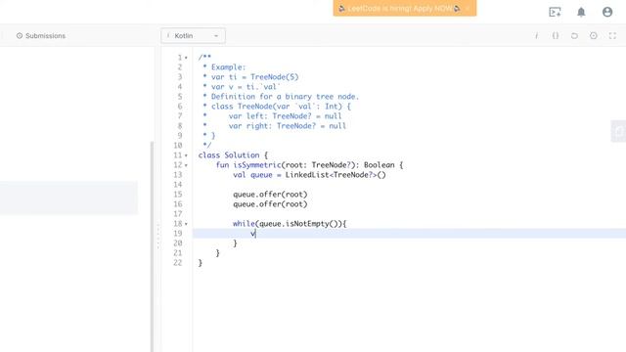Click the panel divider drag handle

coord(158,236)
